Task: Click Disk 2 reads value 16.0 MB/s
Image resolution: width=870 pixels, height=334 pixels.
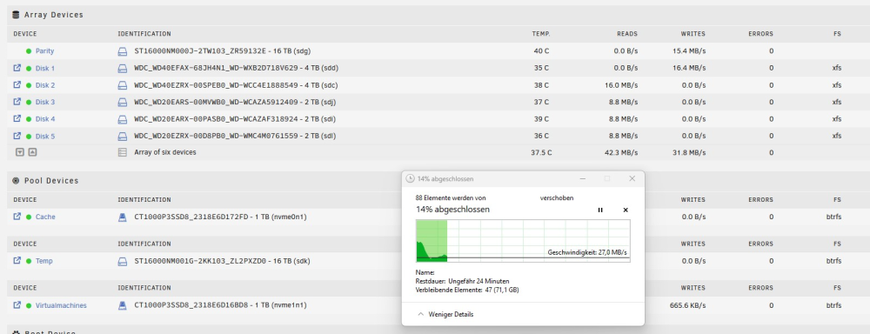Action: (x=621, y=85)
